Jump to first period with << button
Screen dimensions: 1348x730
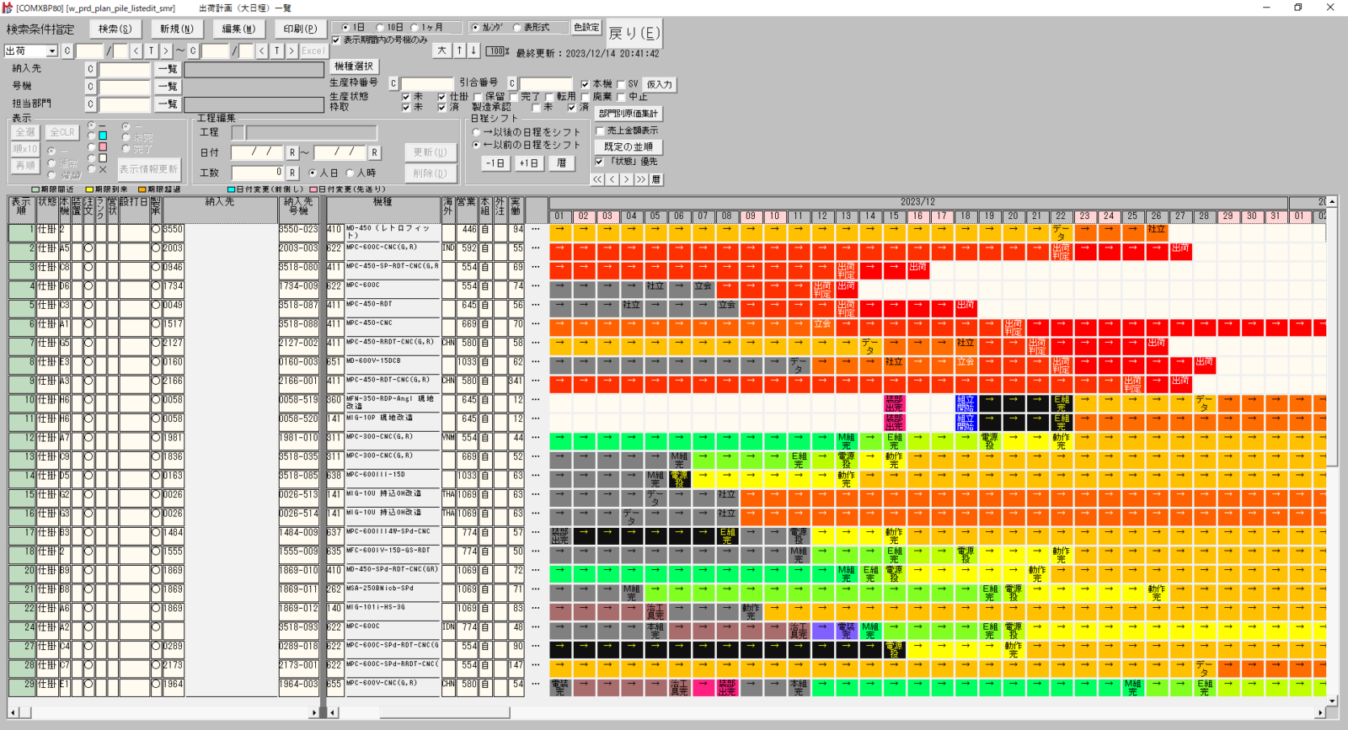[597, 179]
